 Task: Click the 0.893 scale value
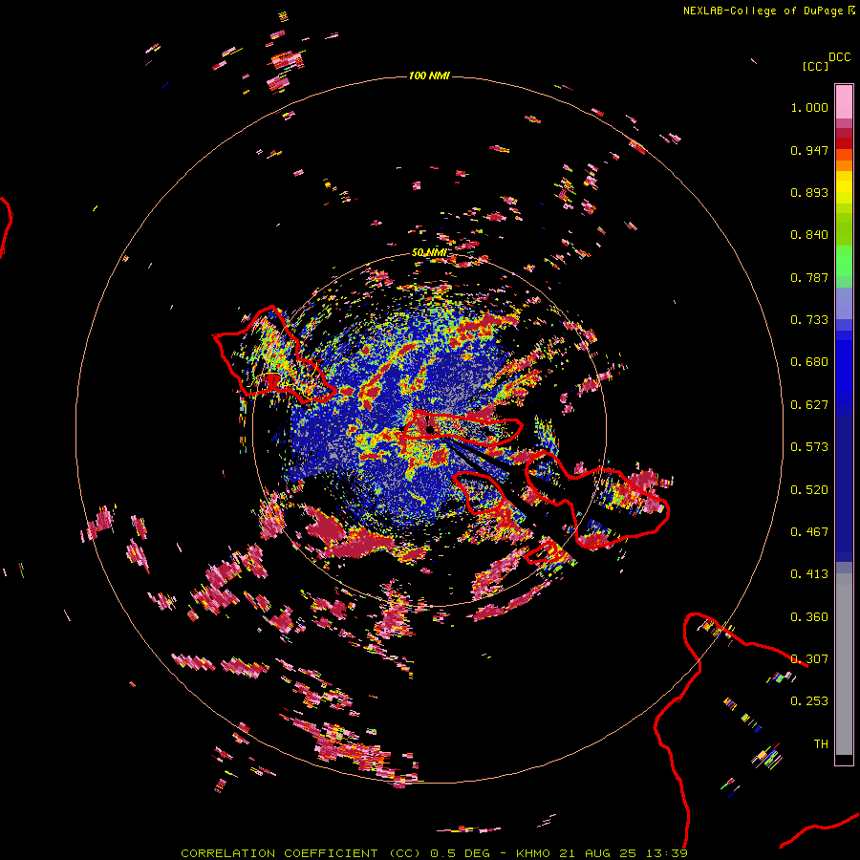click(x=809, y=192)
